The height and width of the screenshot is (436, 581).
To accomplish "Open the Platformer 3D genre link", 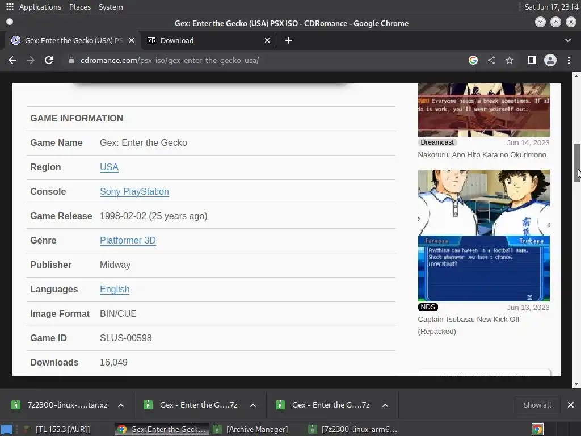I will [x=128, y=241].
